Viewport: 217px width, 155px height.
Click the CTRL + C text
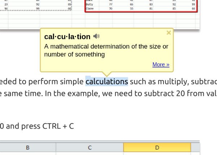click(58, 127)
